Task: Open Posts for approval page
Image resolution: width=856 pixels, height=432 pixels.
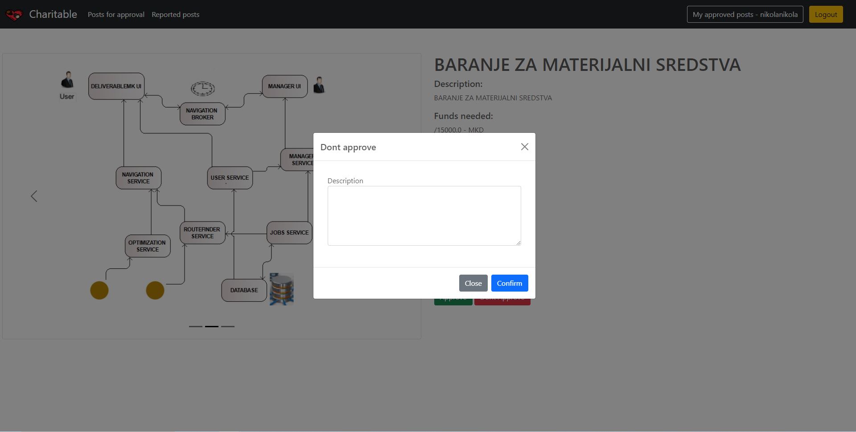Action: coord(116,15)
